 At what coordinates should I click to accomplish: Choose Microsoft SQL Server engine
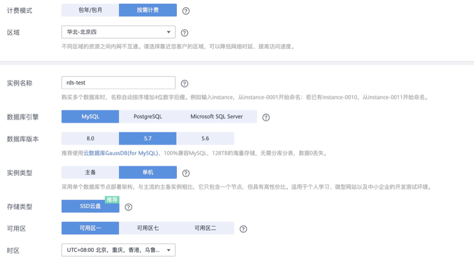216,117
